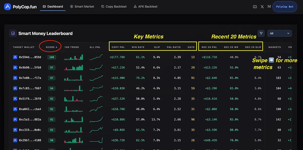Sort by REC 20 PNL column header
The width and height of the screenshot is (303, 150).
tap(209, 47)
